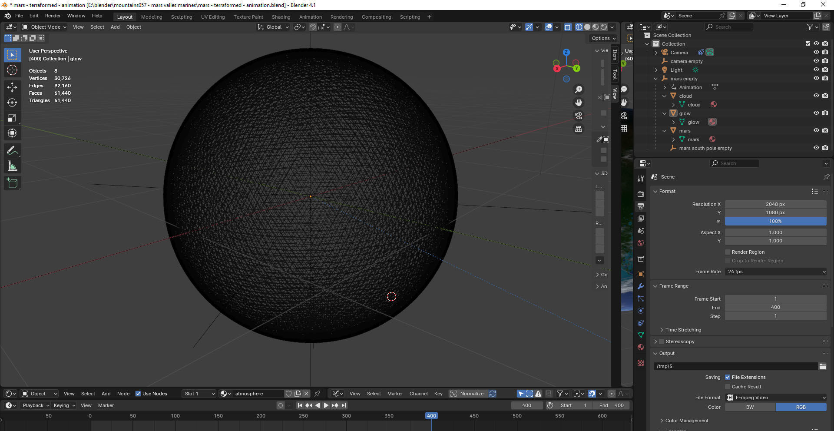Pin the Scene properties panel
The image size is (834, 431).
(x=826, y=177)
